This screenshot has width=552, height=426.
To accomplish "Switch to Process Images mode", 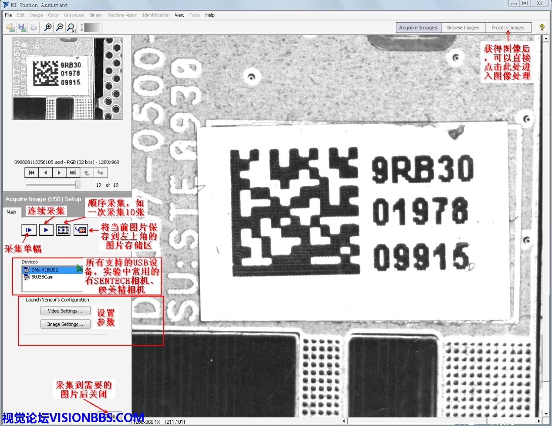I will click(508, 27).
